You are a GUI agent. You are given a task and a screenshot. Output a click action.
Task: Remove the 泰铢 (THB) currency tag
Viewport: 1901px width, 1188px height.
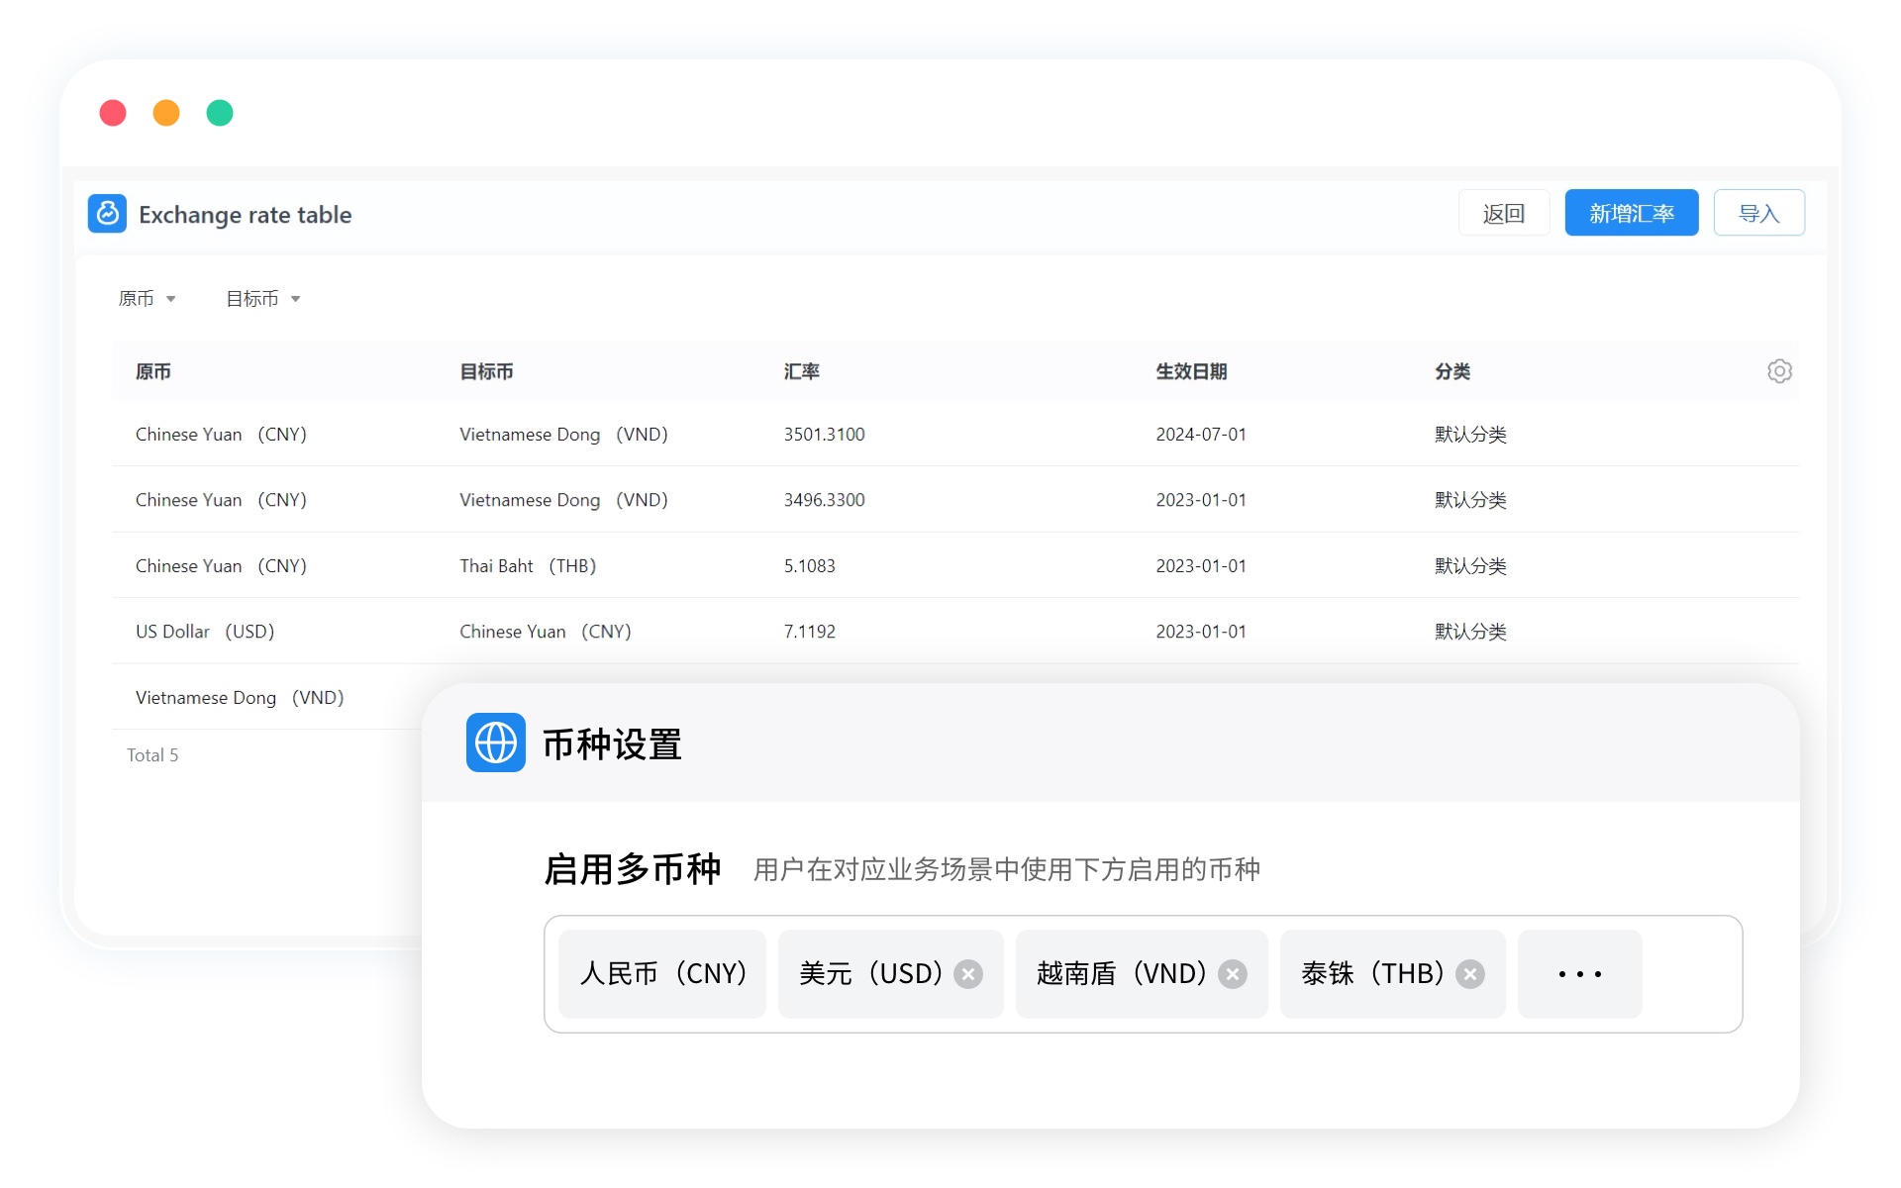pos(1470,974)
